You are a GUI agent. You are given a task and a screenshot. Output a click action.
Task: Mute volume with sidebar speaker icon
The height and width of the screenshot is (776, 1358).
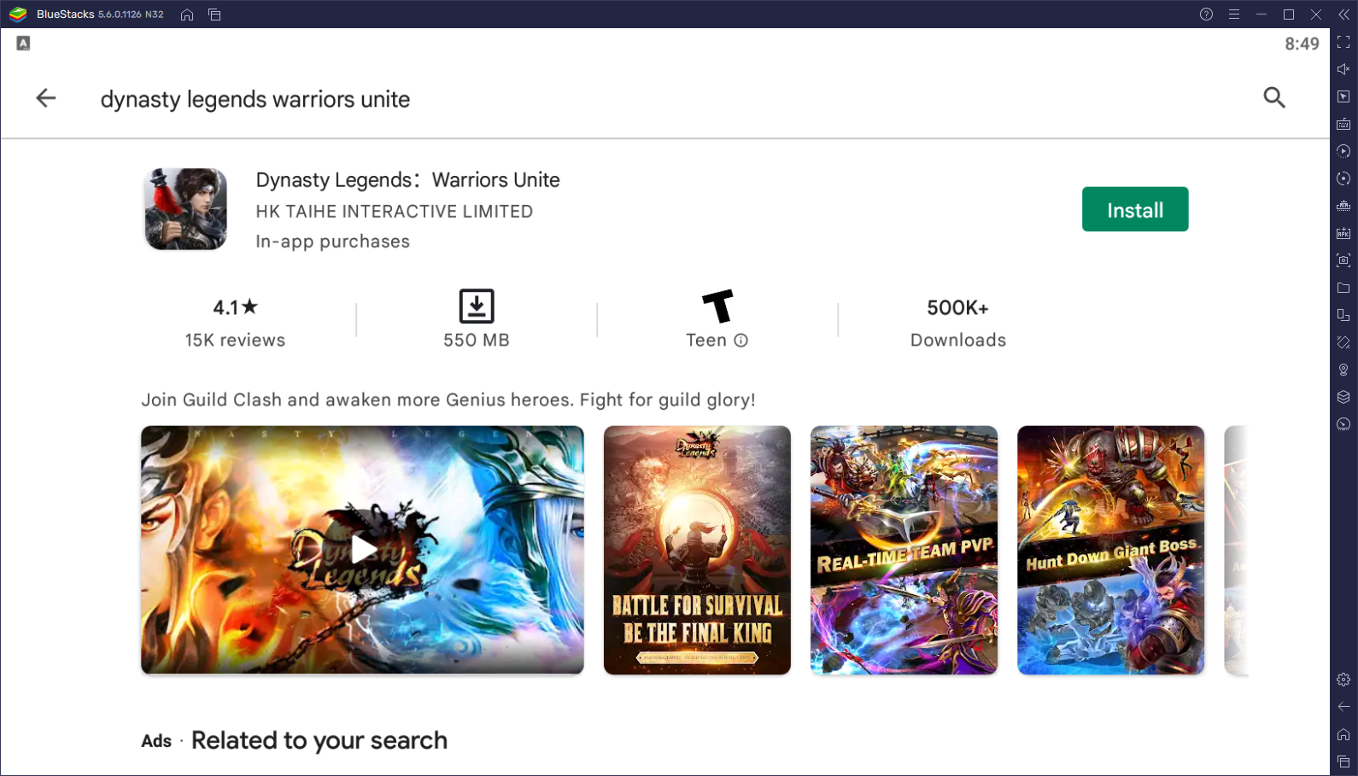[1343, 69]
